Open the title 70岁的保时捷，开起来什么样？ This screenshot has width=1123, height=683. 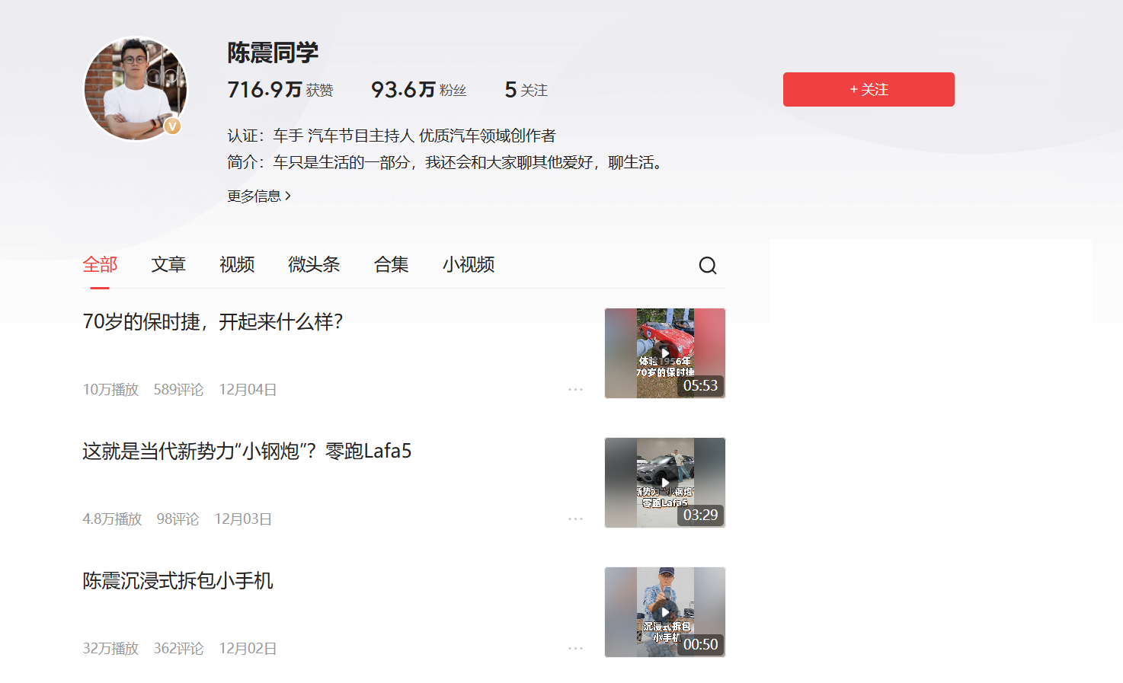(x=213, y=322)
